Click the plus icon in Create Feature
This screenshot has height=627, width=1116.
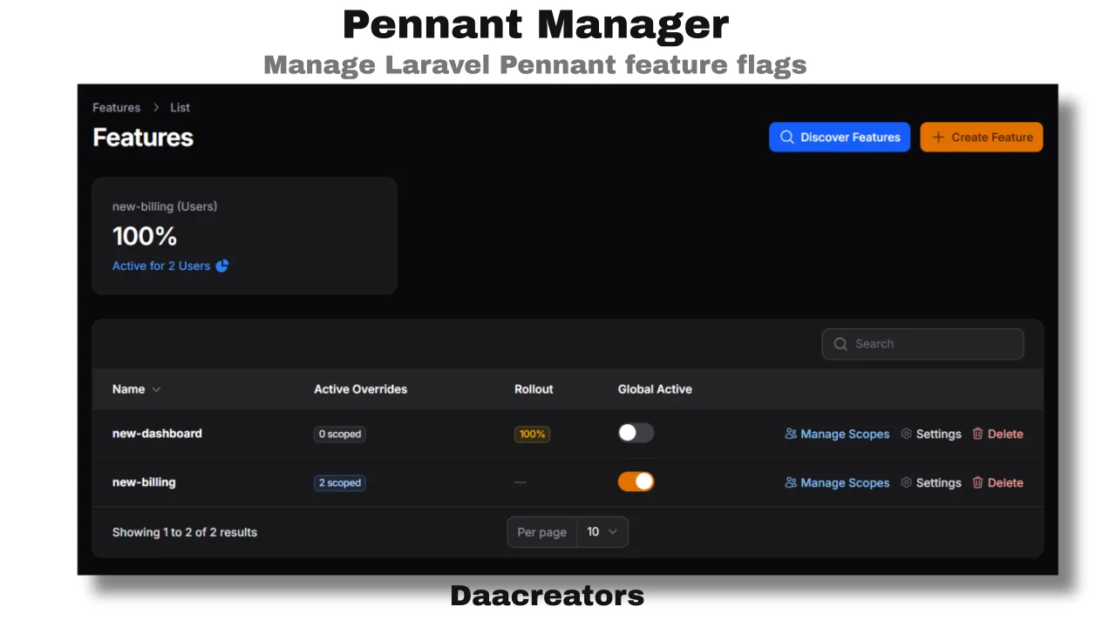[938, 137]
